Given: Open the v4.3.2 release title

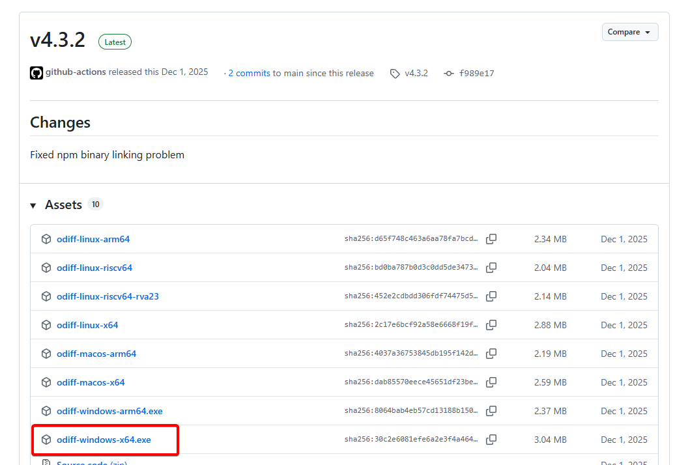Looking at the screenshot, I should tap(57, 40).
